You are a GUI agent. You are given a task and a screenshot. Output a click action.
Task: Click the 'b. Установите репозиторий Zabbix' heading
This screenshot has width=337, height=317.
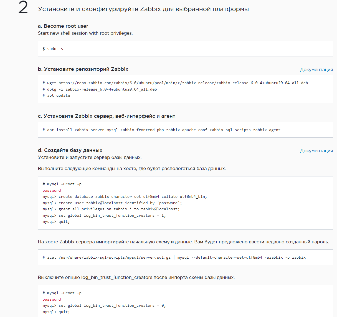pyautogui.click(x=83, y=69)
